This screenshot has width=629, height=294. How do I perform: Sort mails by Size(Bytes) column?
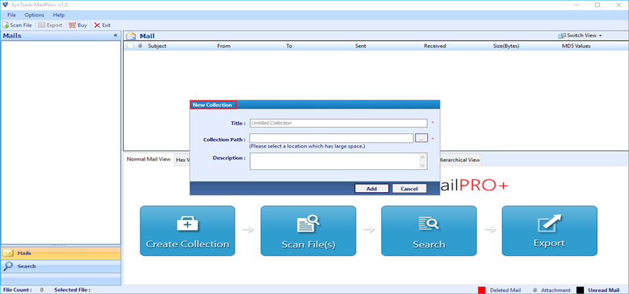[x=506, y=46]
